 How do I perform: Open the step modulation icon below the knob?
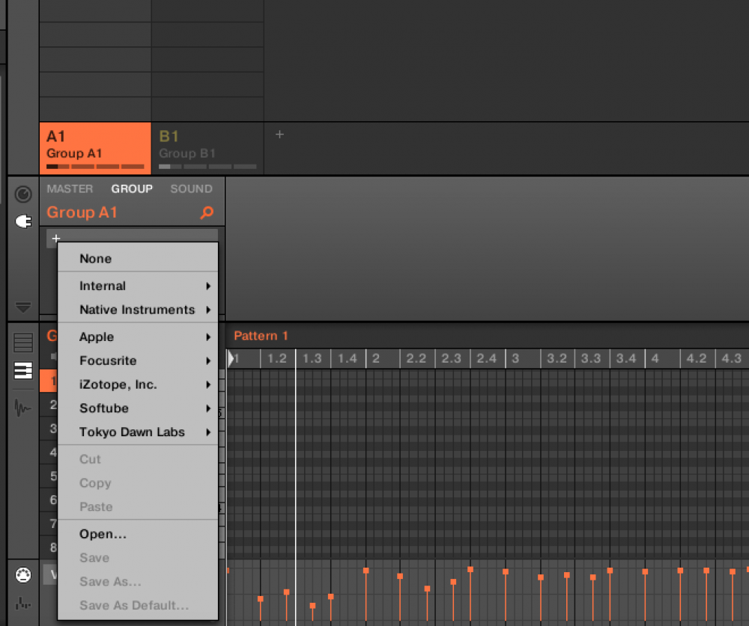click(23, 602)
